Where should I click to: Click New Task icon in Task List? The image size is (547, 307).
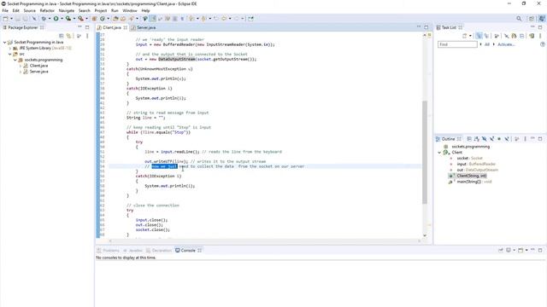465,36
